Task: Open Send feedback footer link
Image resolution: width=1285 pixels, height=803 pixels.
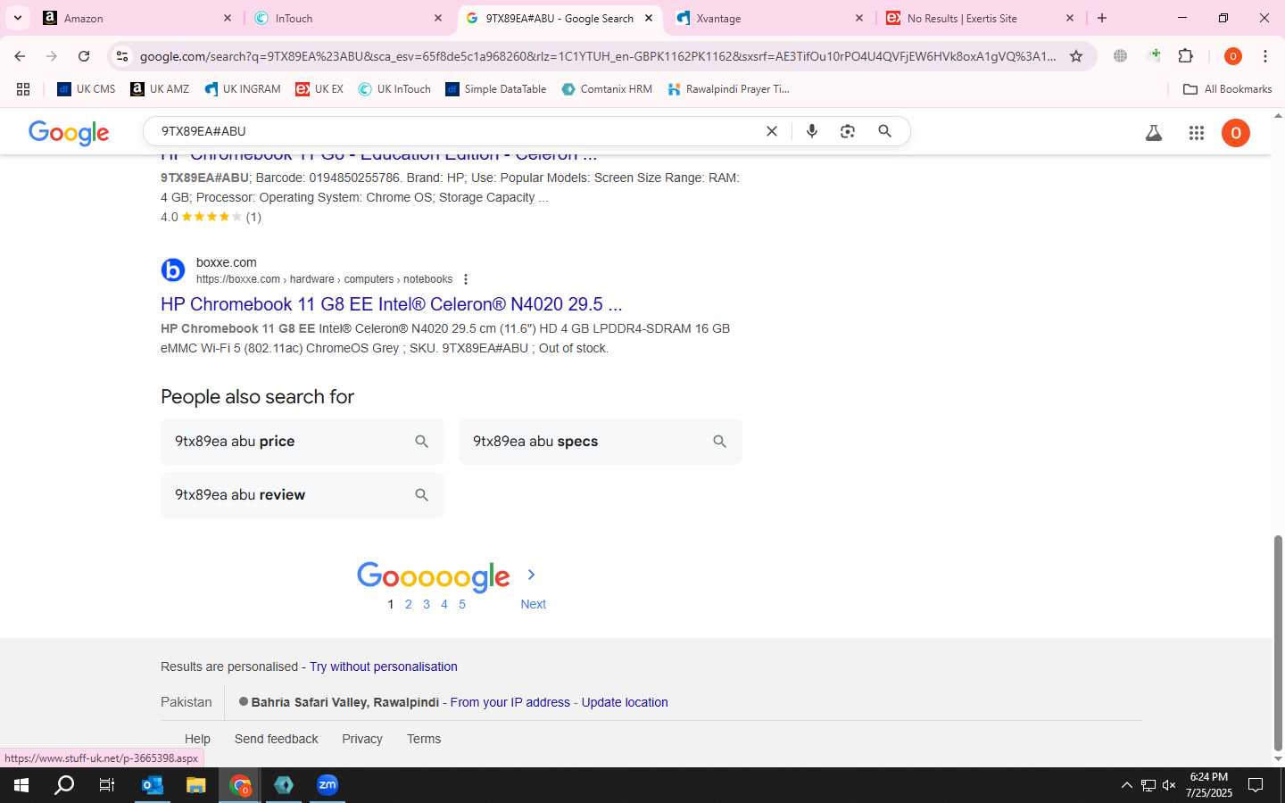Action: tap(277, 739)
